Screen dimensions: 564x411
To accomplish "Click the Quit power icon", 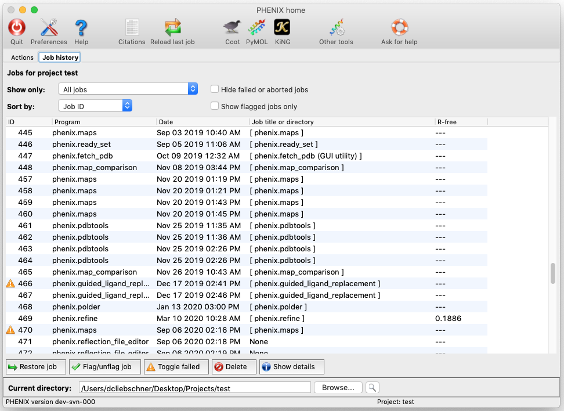I will click(17, 28).
